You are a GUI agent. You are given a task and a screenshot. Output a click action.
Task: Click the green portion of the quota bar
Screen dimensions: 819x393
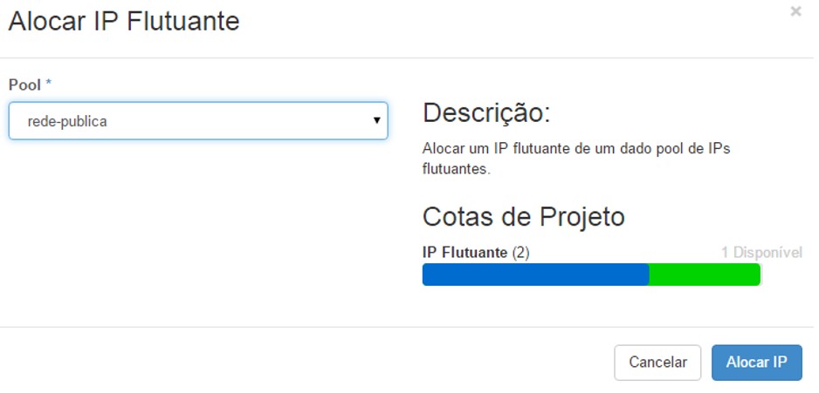705,274
